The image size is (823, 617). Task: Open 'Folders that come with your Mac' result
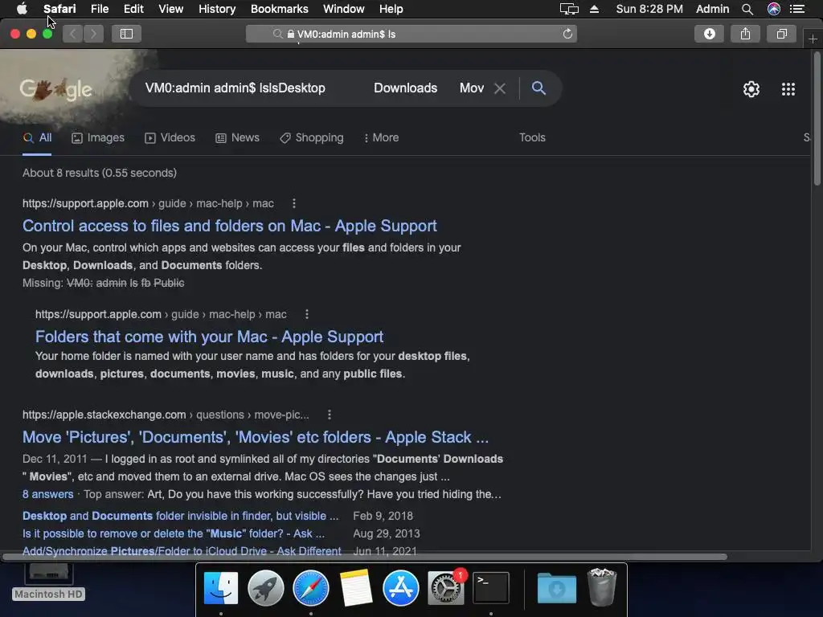209,337
